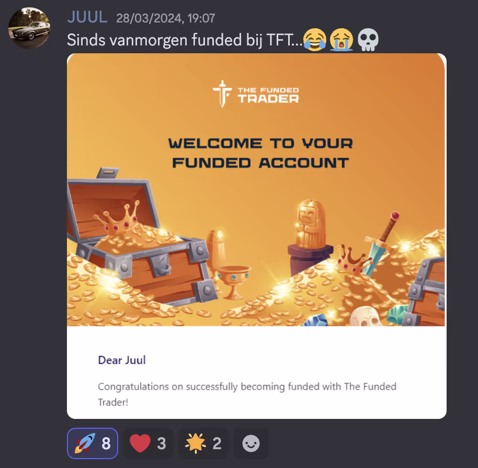478x468 pixels.
Task: Open the add reaction smiley picker
Action: [251, 443]
